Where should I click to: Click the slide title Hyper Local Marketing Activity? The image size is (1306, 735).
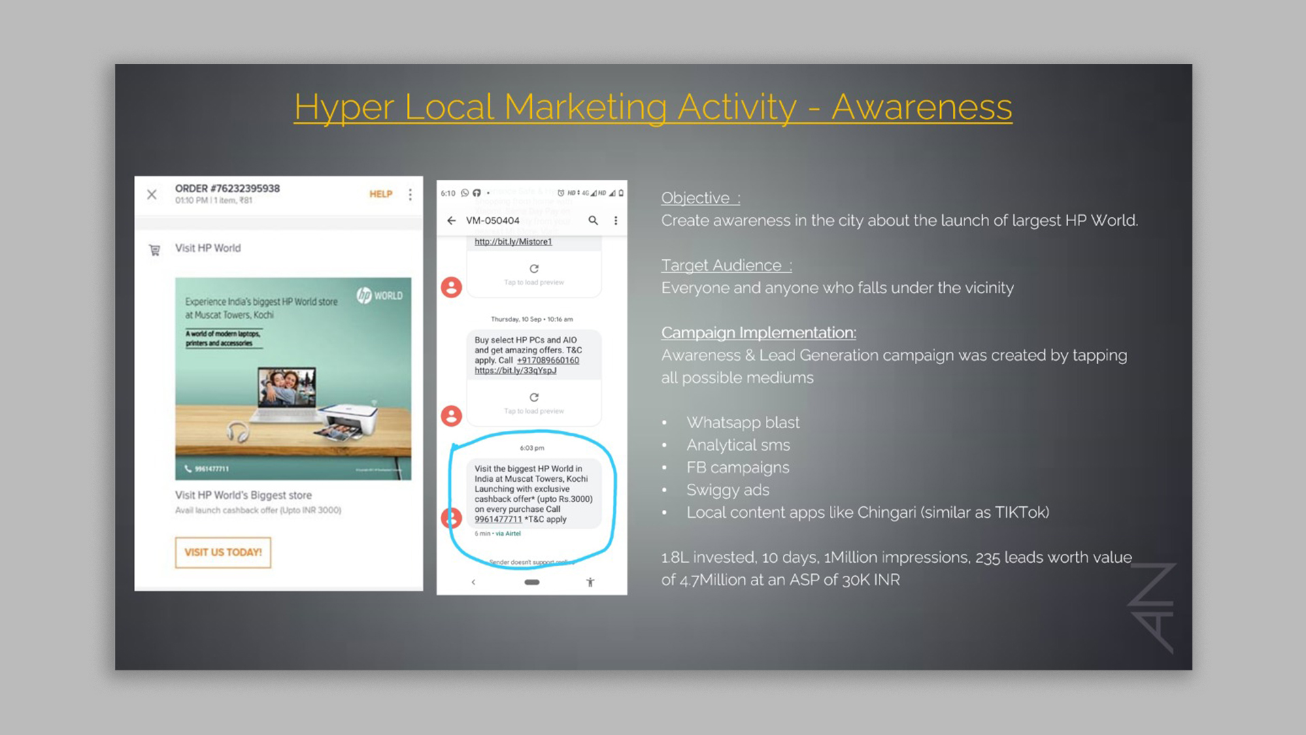click(653, 107)
